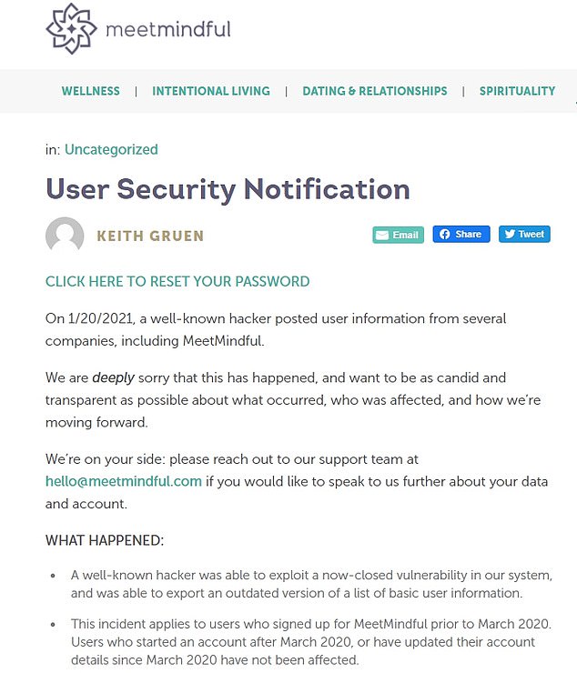The height and width of the screenshot is (673, 577).
Task: Click the meetmindful wordmark text
Action: coord(168,29)
